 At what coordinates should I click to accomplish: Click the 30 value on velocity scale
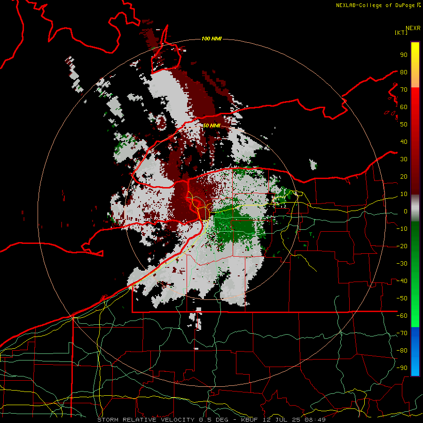[x=404, y=159]
